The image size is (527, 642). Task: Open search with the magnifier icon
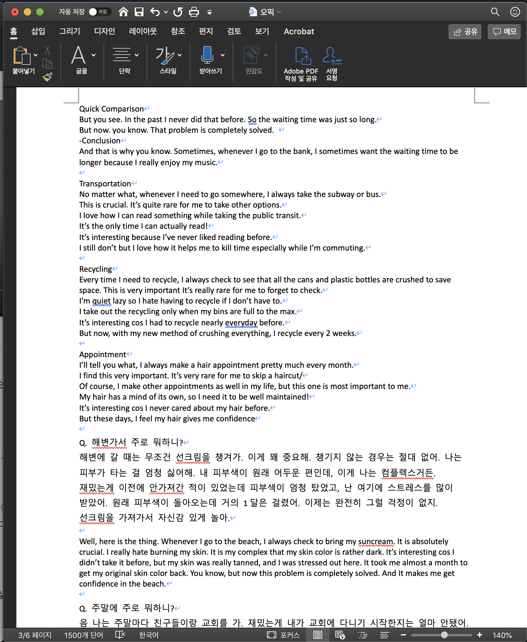495,12
